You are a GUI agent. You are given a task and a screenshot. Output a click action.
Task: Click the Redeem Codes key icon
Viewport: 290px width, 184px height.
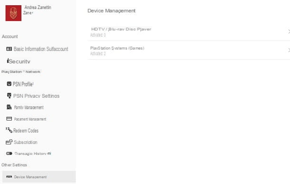click(x=9, y=130)
